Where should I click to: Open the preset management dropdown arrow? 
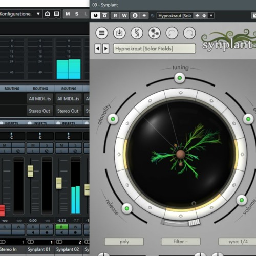point(211,16)
